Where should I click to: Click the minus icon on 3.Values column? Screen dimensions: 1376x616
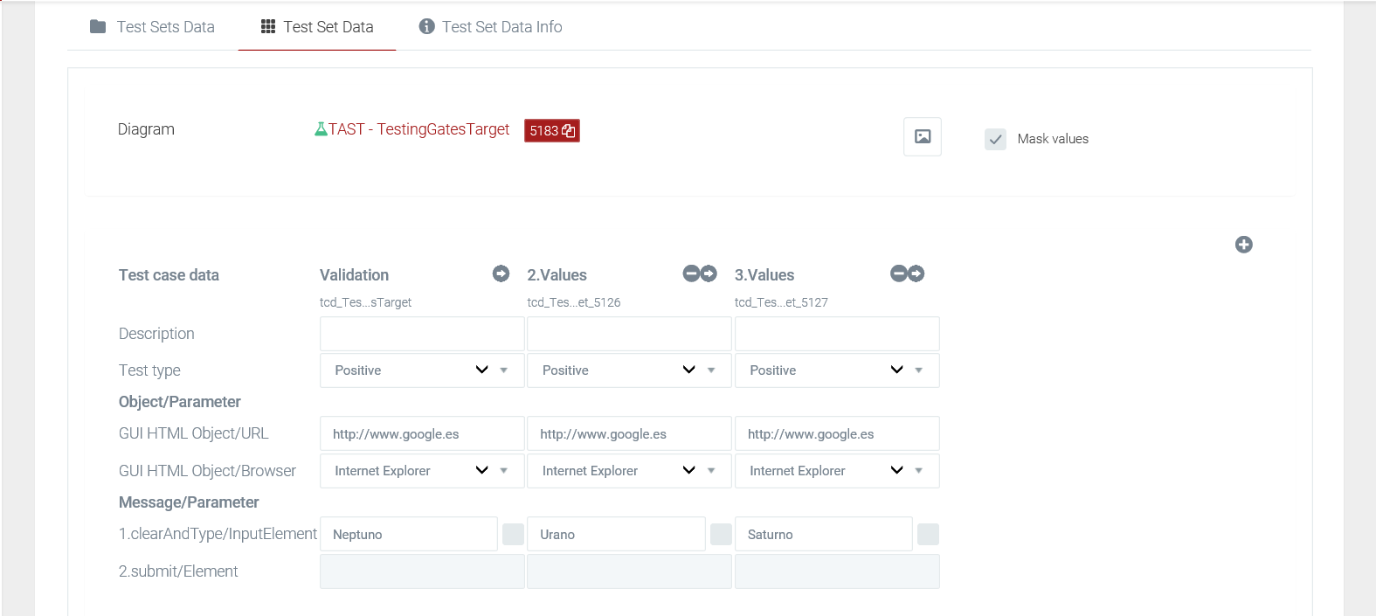tap(898, 274)
